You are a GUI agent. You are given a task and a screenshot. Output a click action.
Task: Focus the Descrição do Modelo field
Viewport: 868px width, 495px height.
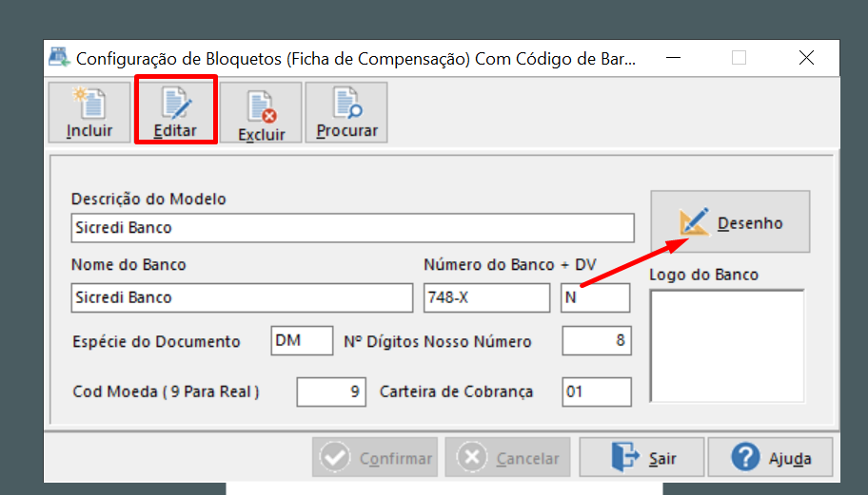pos(352,228)
